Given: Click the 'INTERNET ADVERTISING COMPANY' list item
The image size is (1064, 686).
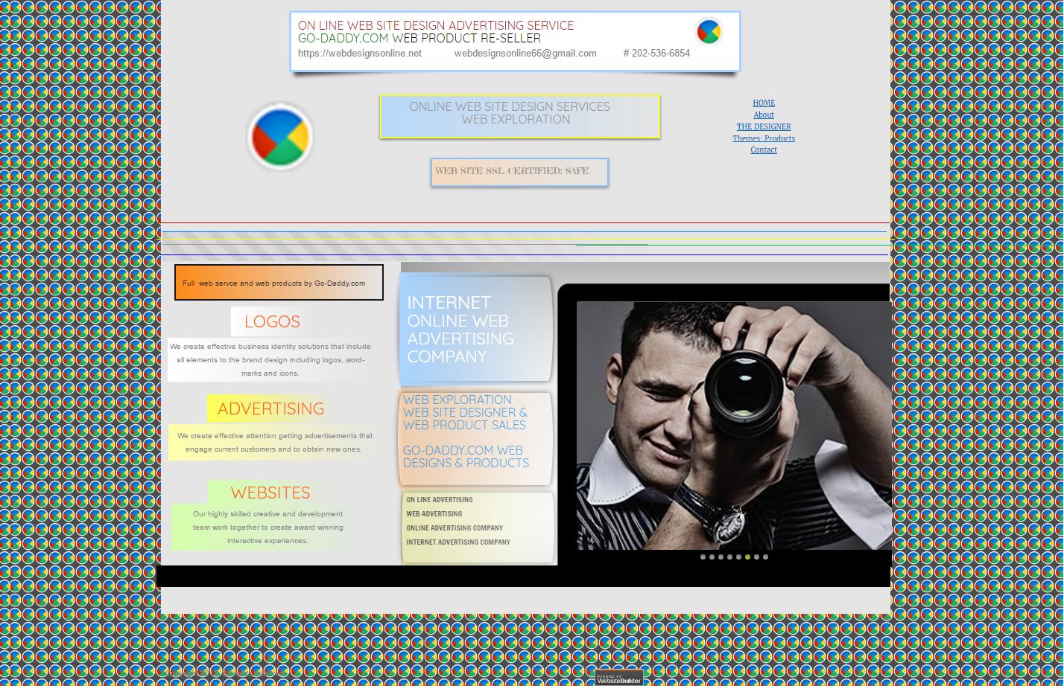Looking at the screenshot, I should [458, 542].
